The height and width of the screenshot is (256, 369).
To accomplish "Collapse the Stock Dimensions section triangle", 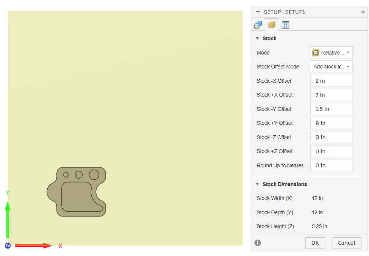I will (257, 184).
